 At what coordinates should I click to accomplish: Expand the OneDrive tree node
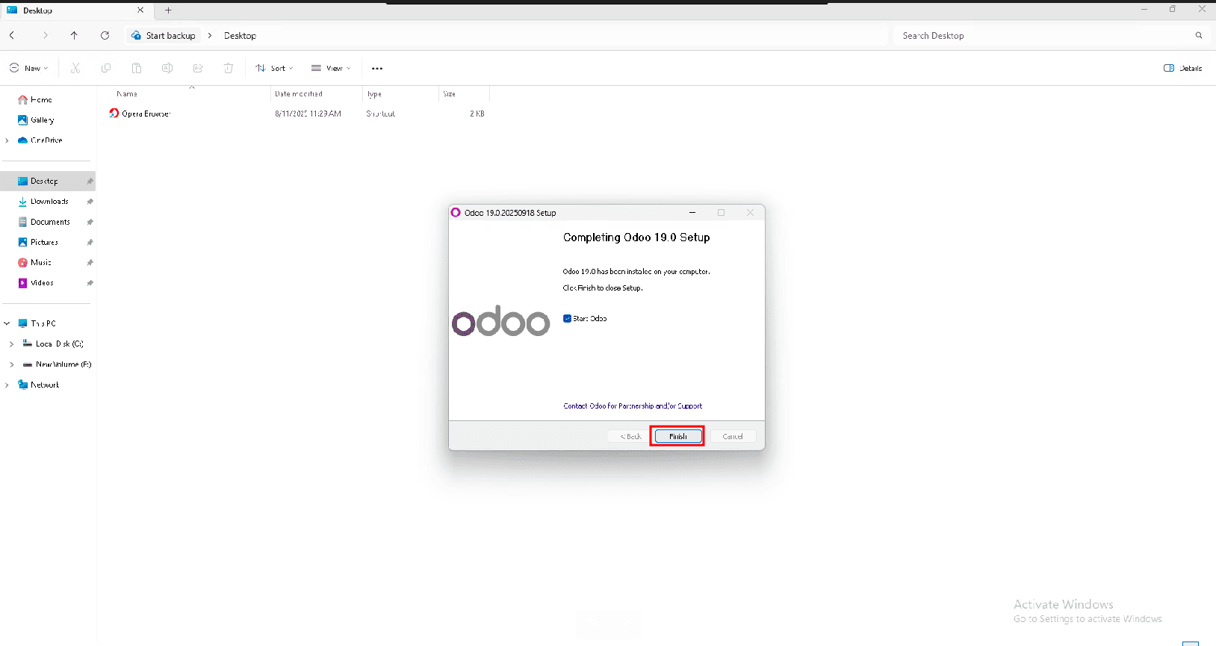coord(7,140)
